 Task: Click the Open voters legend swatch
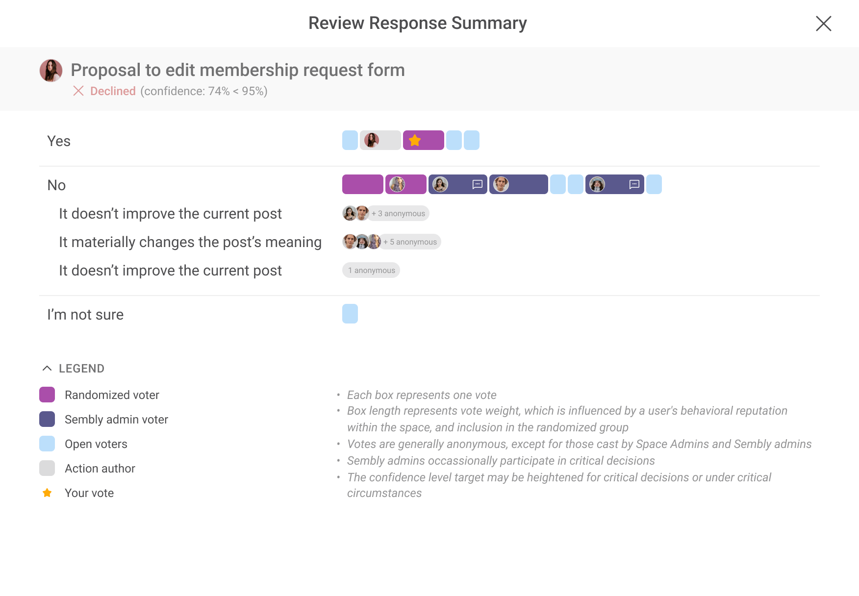tap(47, 444)
